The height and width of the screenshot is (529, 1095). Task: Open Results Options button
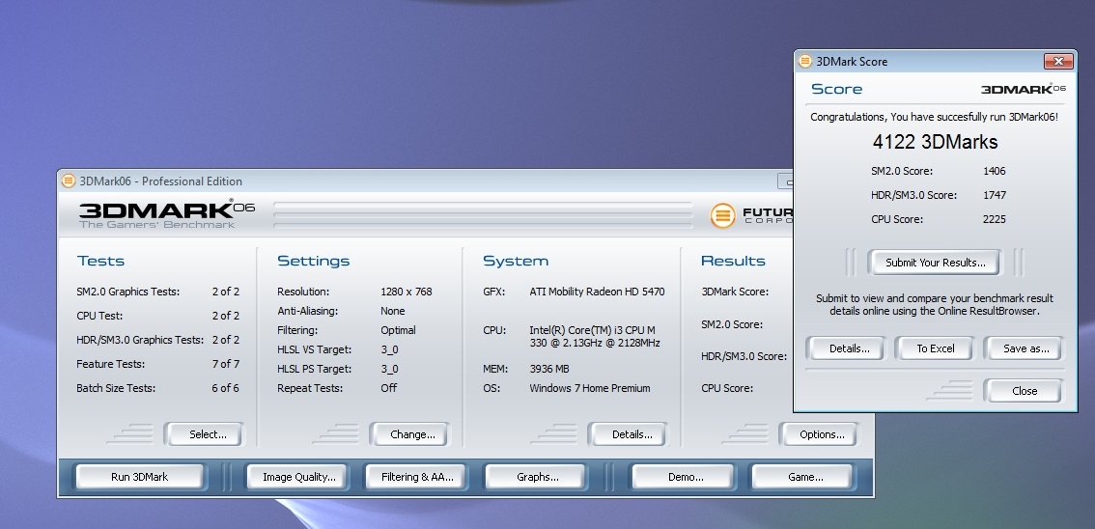click(821, 434)
